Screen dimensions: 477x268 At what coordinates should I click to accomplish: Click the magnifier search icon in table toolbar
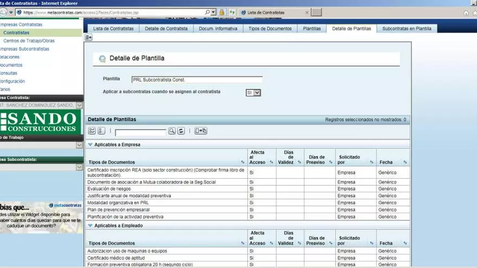[x=172, y=131]
